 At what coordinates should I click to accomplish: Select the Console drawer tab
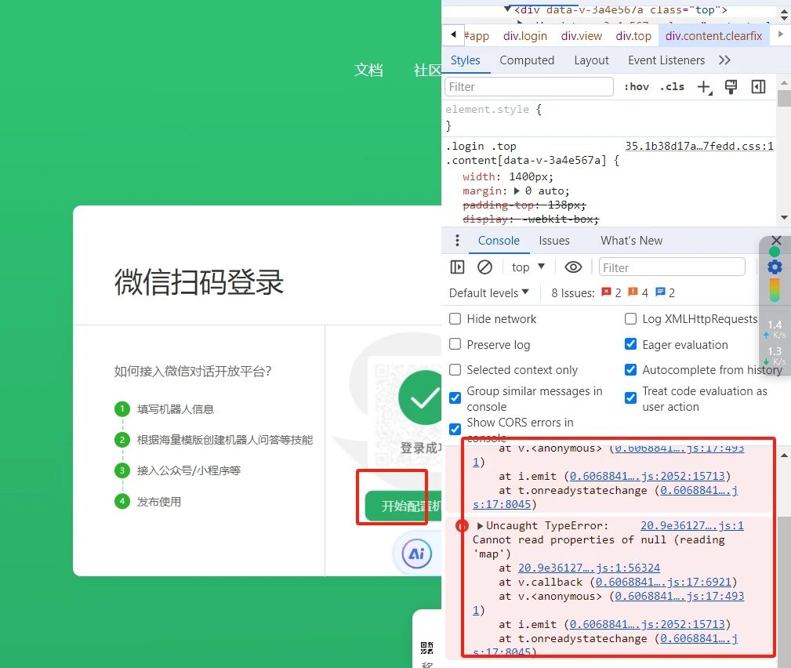tap(499, 240)
